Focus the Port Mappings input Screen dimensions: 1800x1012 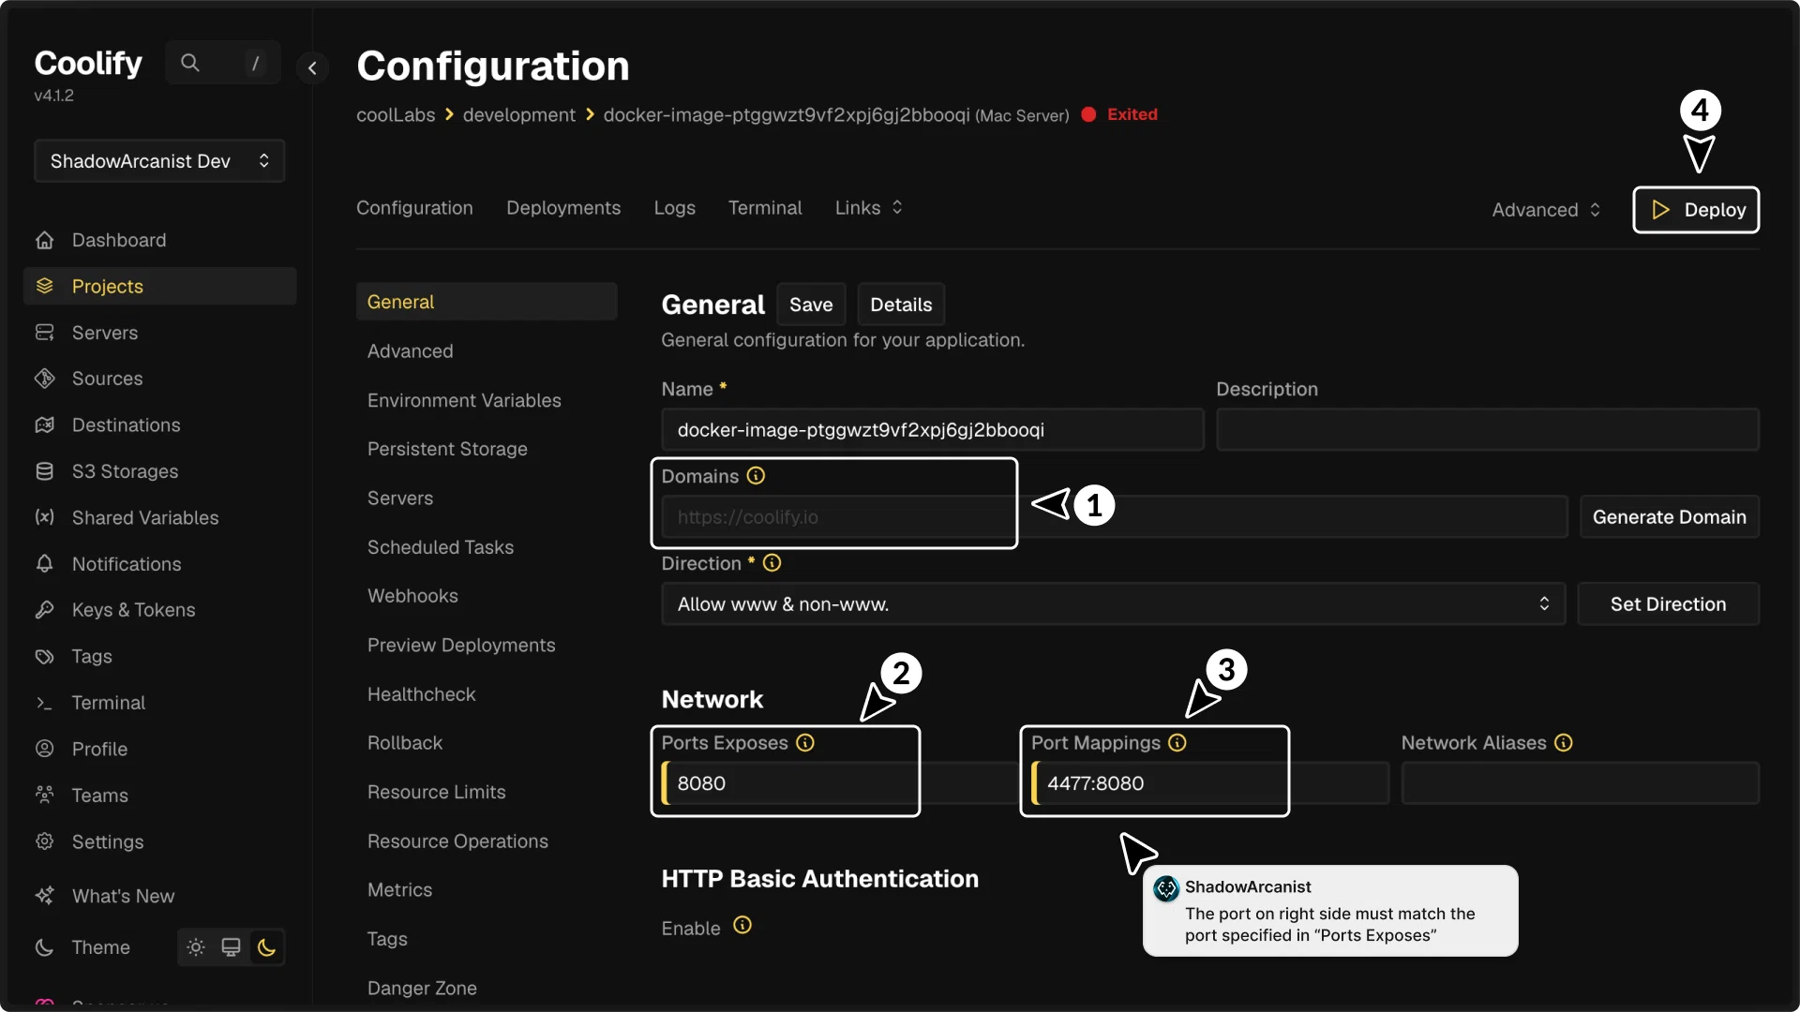(x=1209, y=783)
